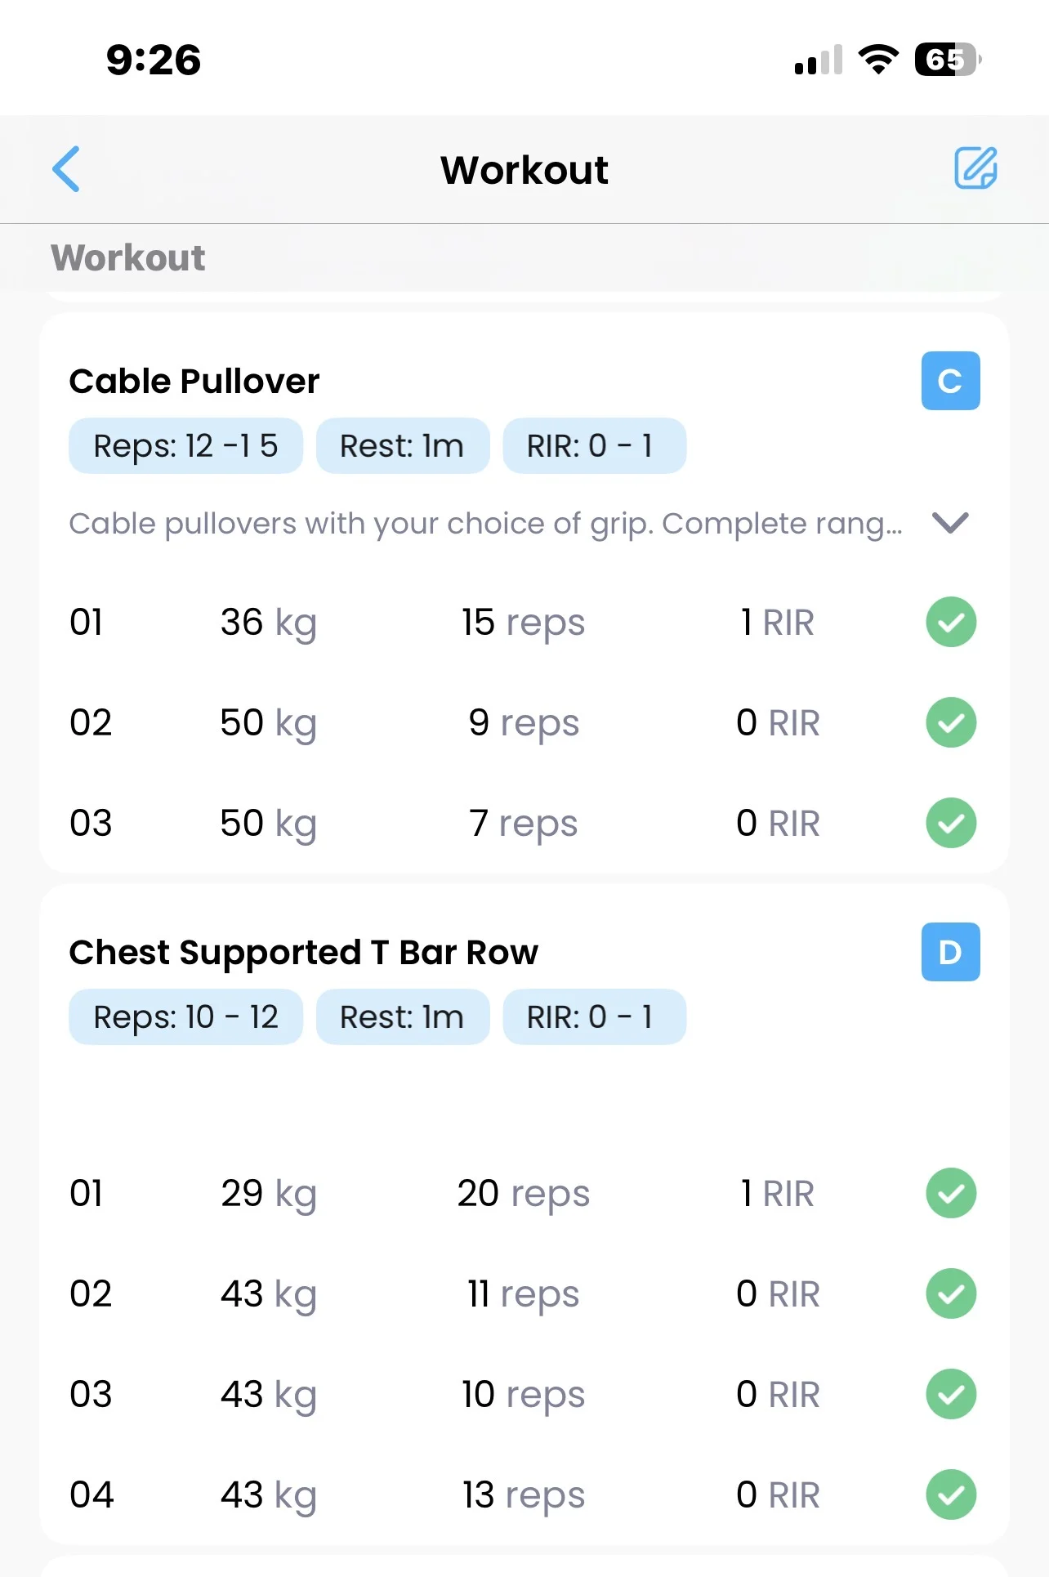Edit the 1 RIR value for Cable Pullover set 01

pyautogui.click(x=777, y=623)
